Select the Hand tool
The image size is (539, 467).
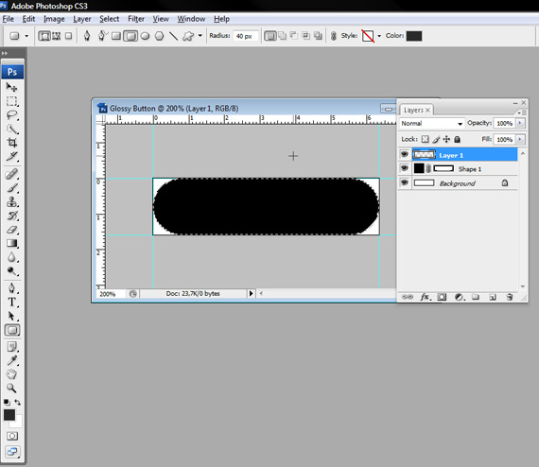11,373
